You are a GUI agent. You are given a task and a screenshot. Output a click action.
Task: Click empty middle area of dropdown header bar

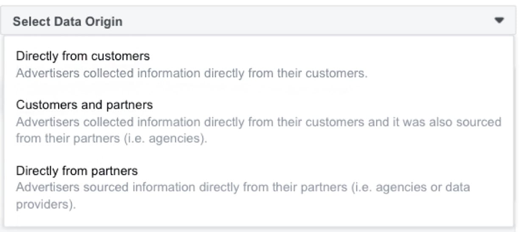coord(297,21)
